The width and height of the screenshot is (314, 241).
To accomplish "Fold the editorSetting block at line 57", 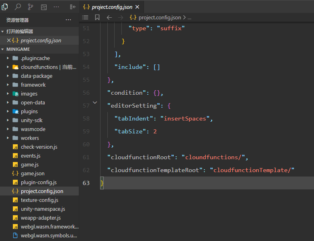I will coord(95,103).
